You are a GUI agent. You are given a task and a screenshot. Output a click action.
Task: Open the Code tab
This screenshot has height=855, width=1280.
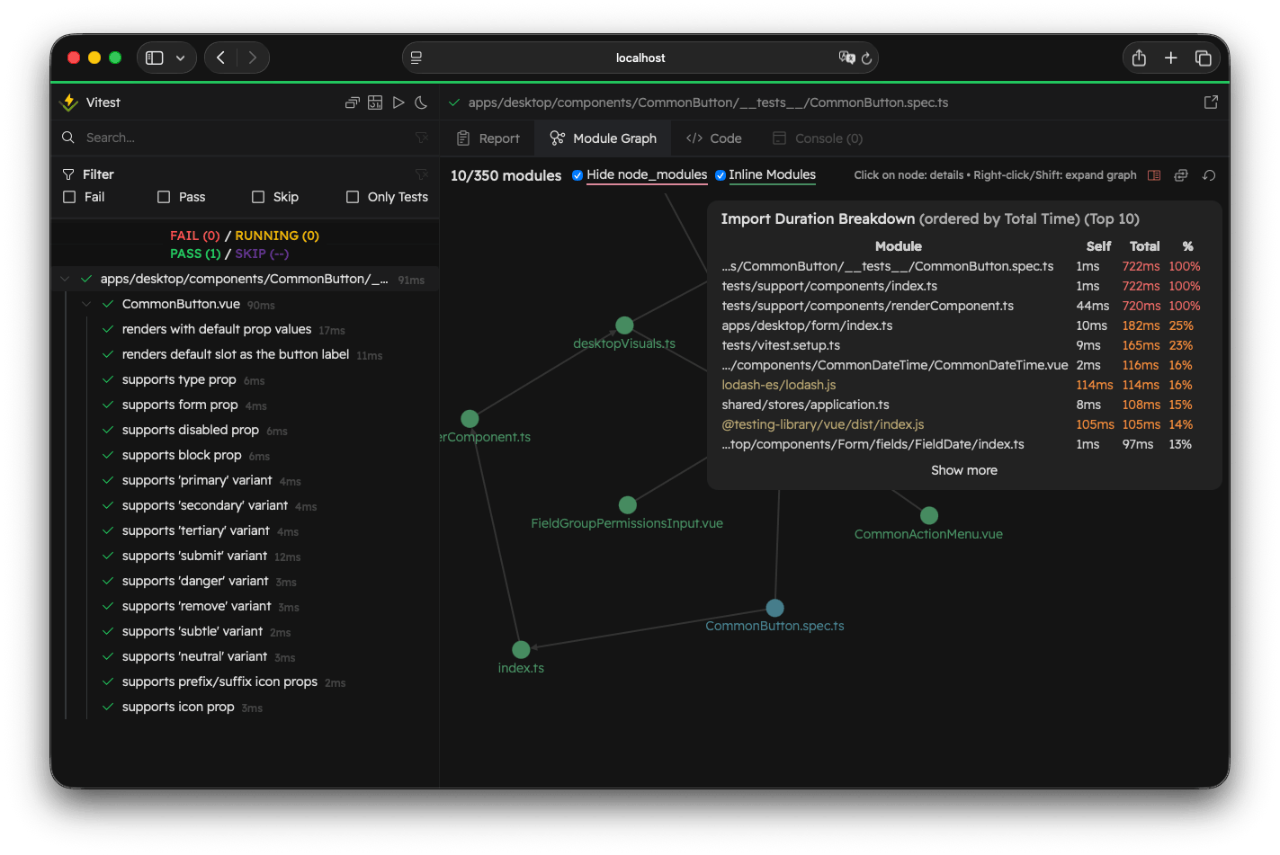(713, 138)
